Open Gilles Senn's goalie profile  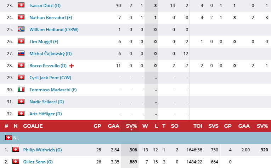(38, 162)
